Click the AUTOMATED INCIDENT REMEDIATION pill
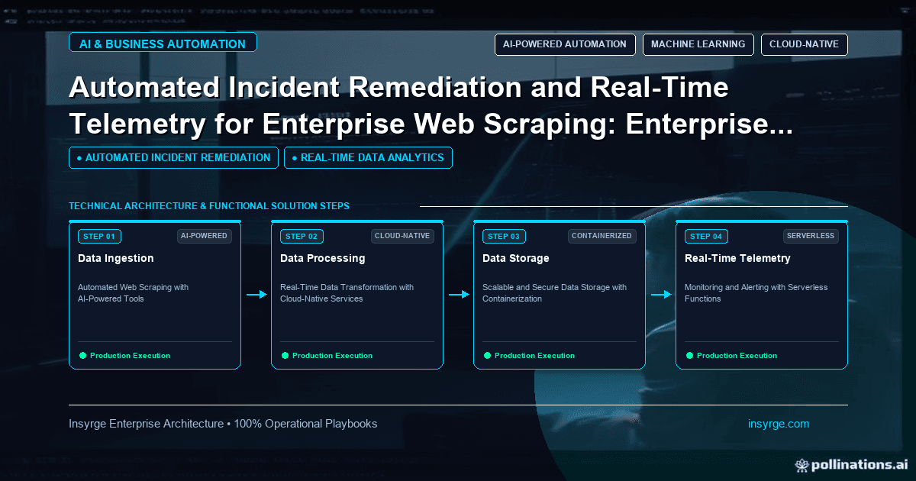 coord(173,157)
